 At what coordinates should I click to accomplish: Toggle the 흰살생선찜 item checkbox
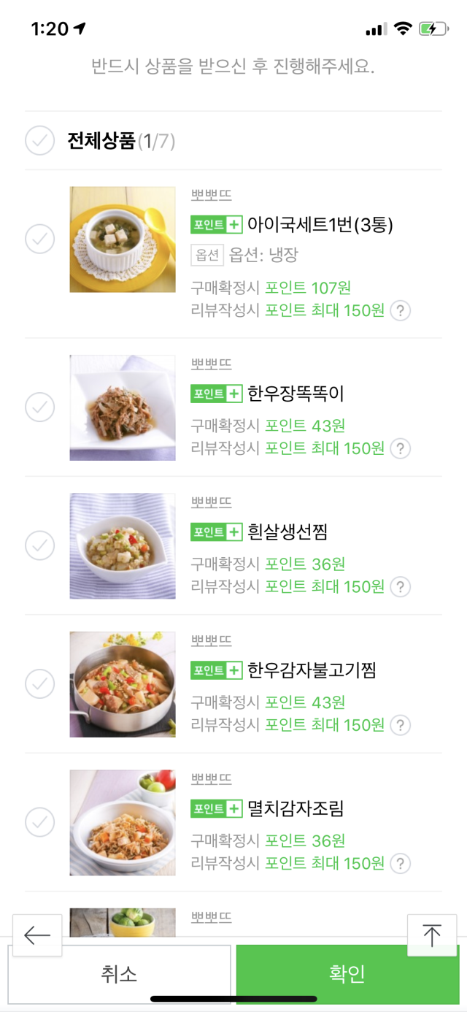click(40, 545)
